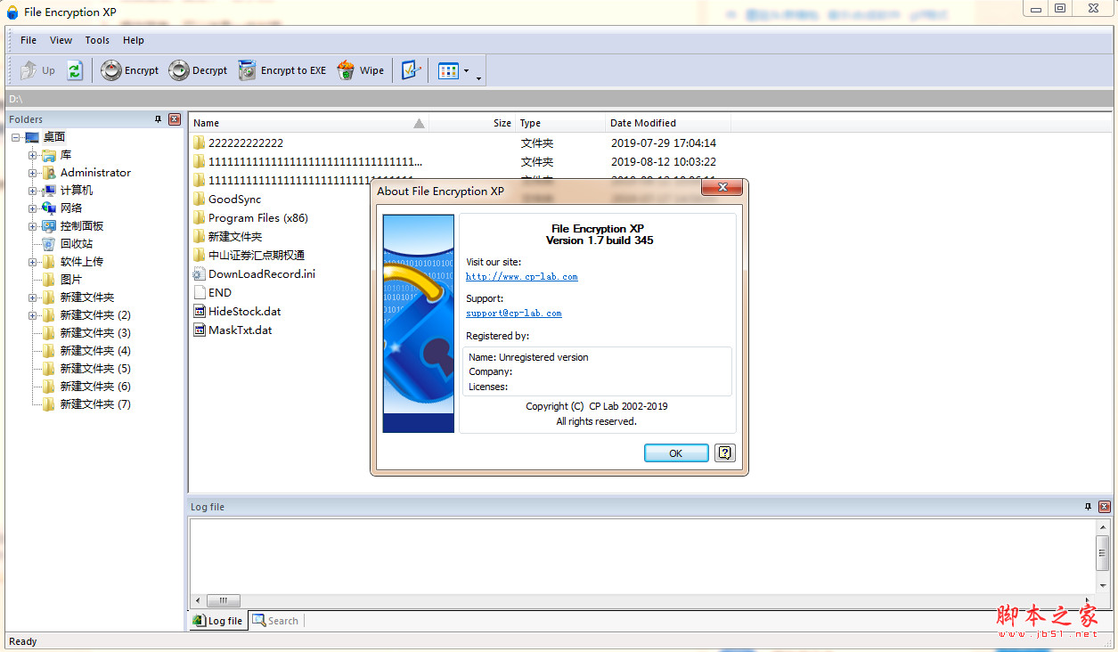Close the Log file panel
This screenshot has height=652, width=1118.
pyautogui.click(x=1105, y=507)
